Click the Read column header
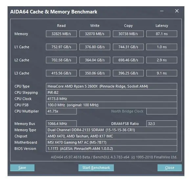190x182 pixels. tap(61, 26)
